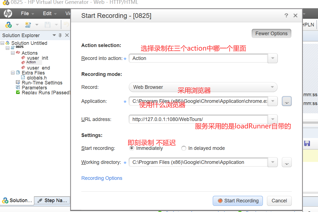Browse for Application with ellipsis button

(x=287, y=101)
